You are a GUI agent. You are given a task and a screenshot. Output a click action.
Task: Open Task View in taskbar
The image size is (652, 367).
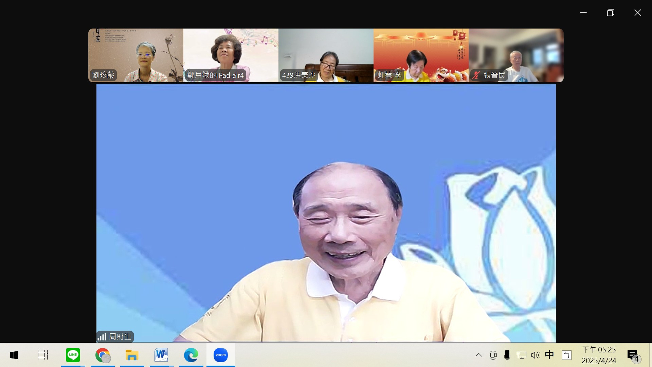coord(43,355)
